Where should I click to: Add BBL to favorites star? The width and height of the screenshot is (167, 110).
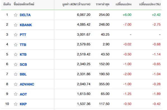point(16,74)
